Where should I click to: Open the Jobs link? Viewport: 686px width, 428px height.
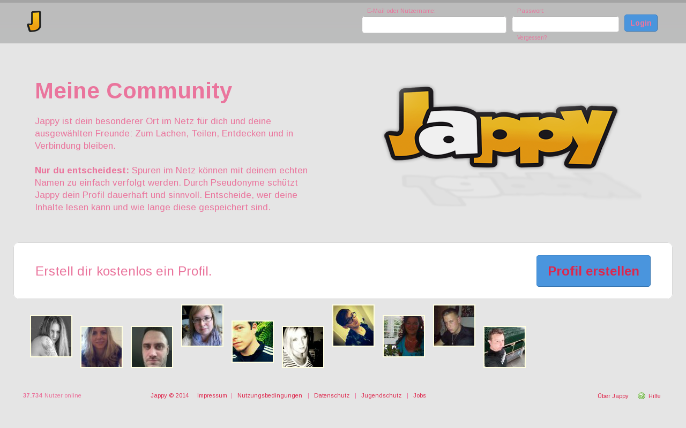point(420,395)
